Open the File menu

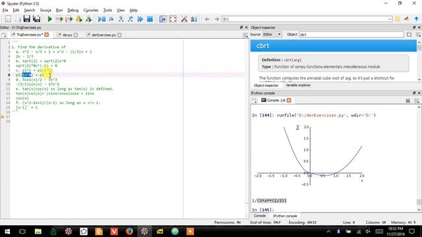click(x=5, y=11)
